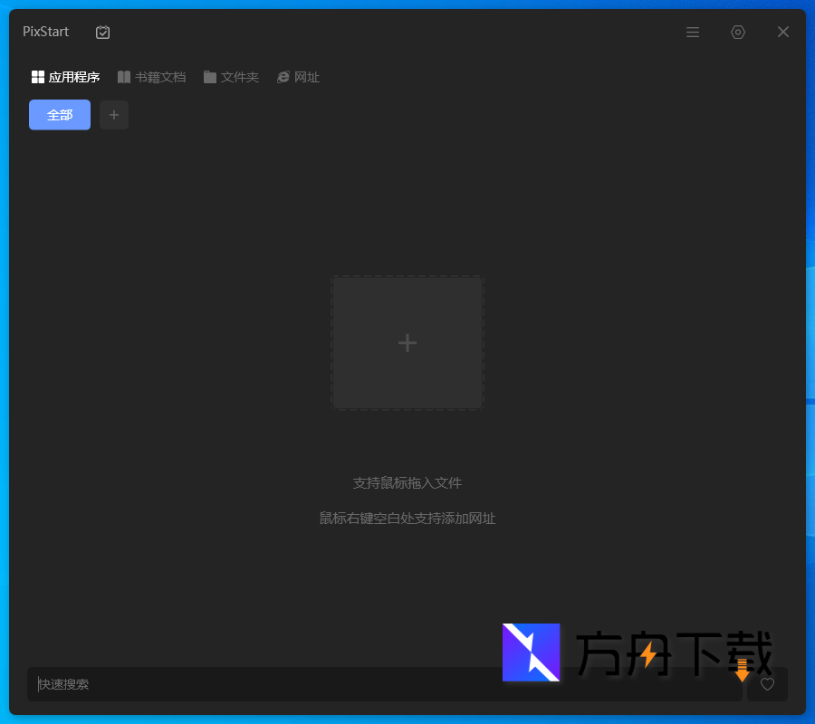Select the grid icon on 应用程序 tab

37,76
